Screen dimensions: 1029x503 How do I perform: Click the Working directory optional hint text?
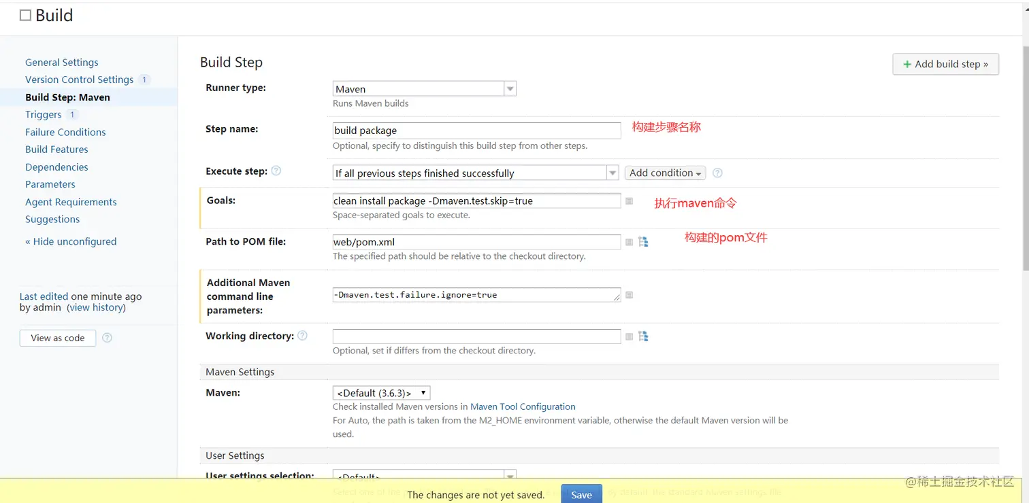pyautogui.click(x=434, y=351)
